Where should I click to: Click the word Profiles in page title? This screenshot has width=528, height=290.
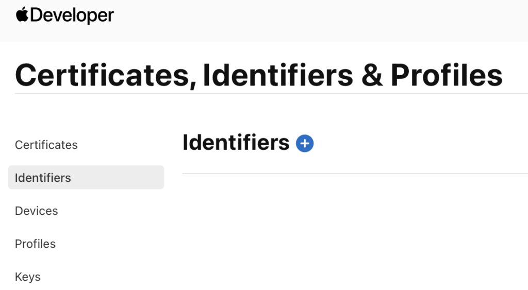pos(446,75)
